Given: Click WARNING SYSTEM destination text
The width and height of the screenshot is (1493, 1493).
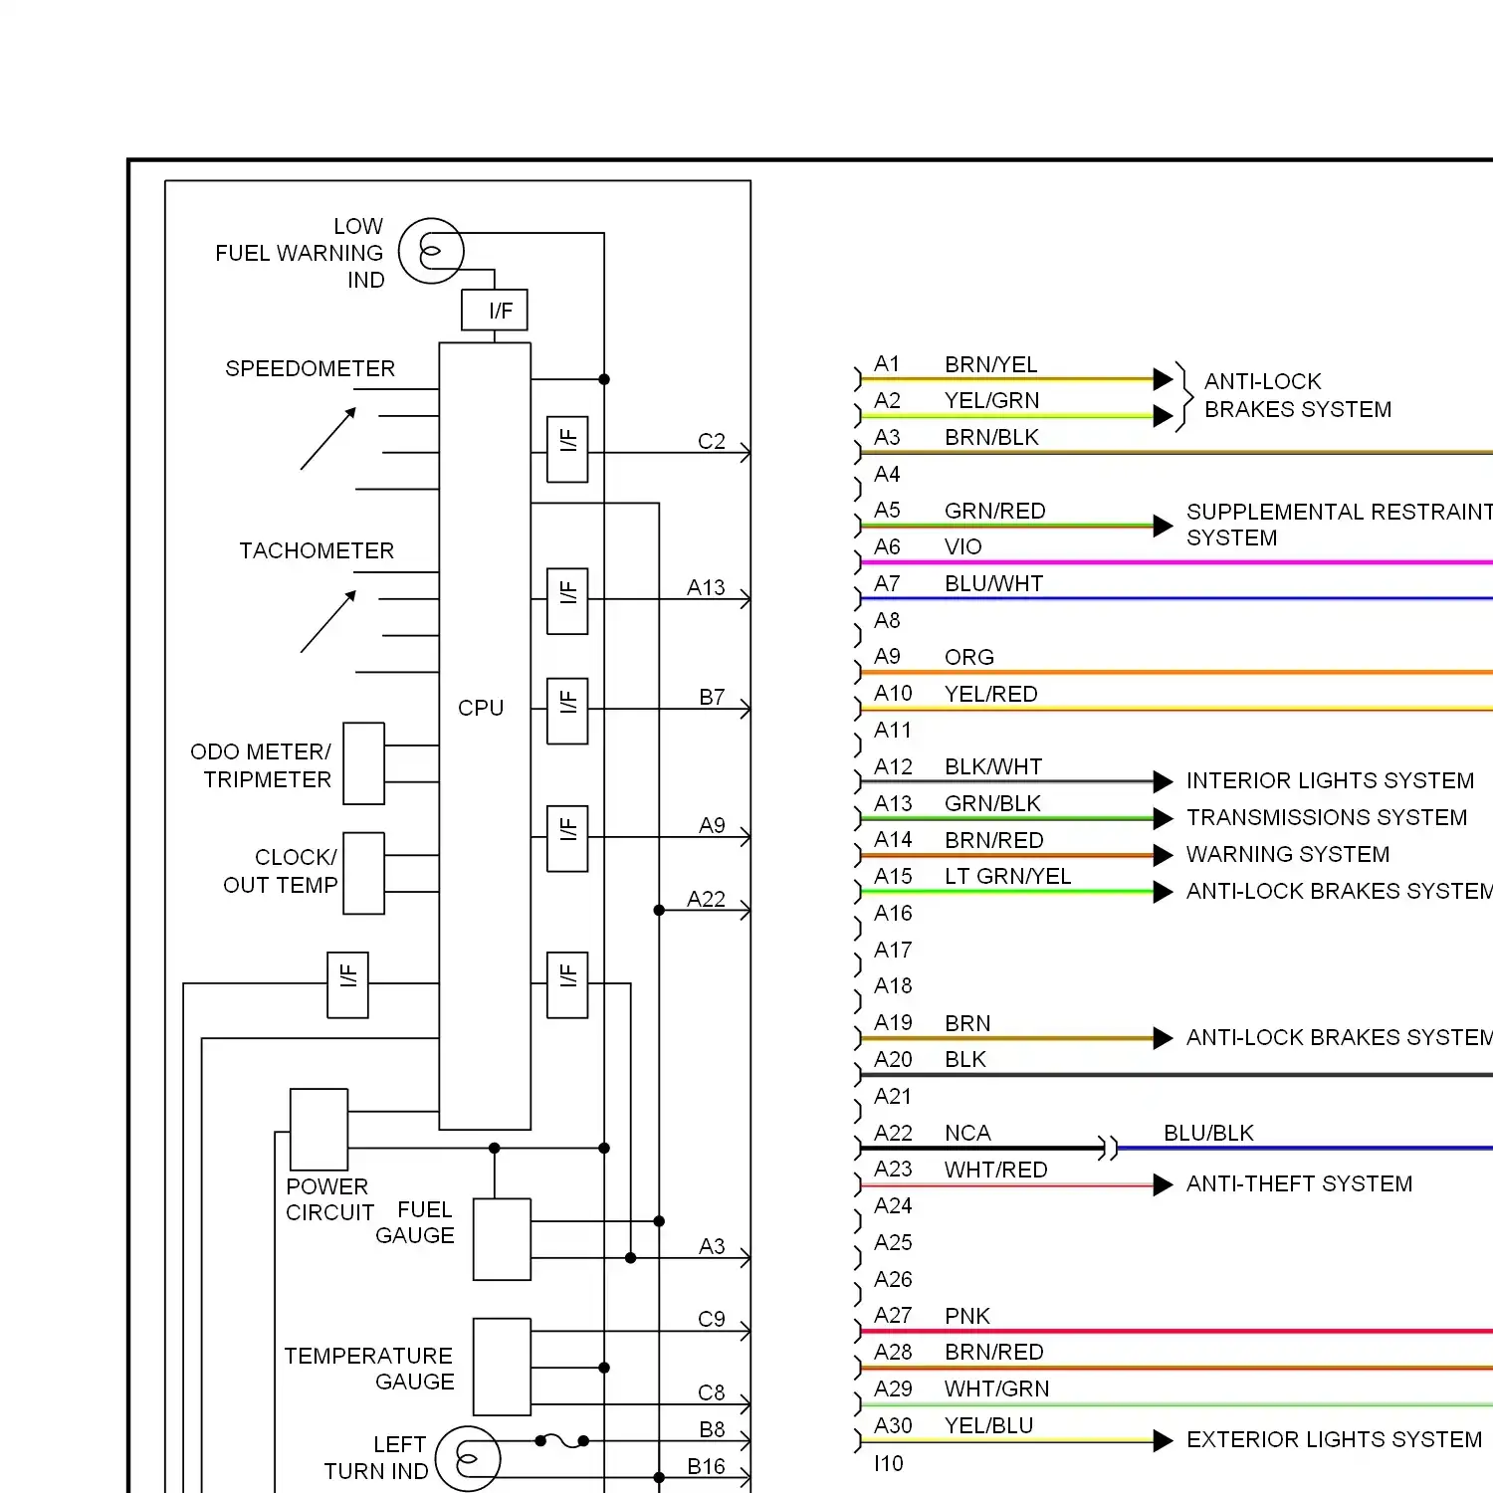Looking at the screenshot, I should [x=1288, y=854].
